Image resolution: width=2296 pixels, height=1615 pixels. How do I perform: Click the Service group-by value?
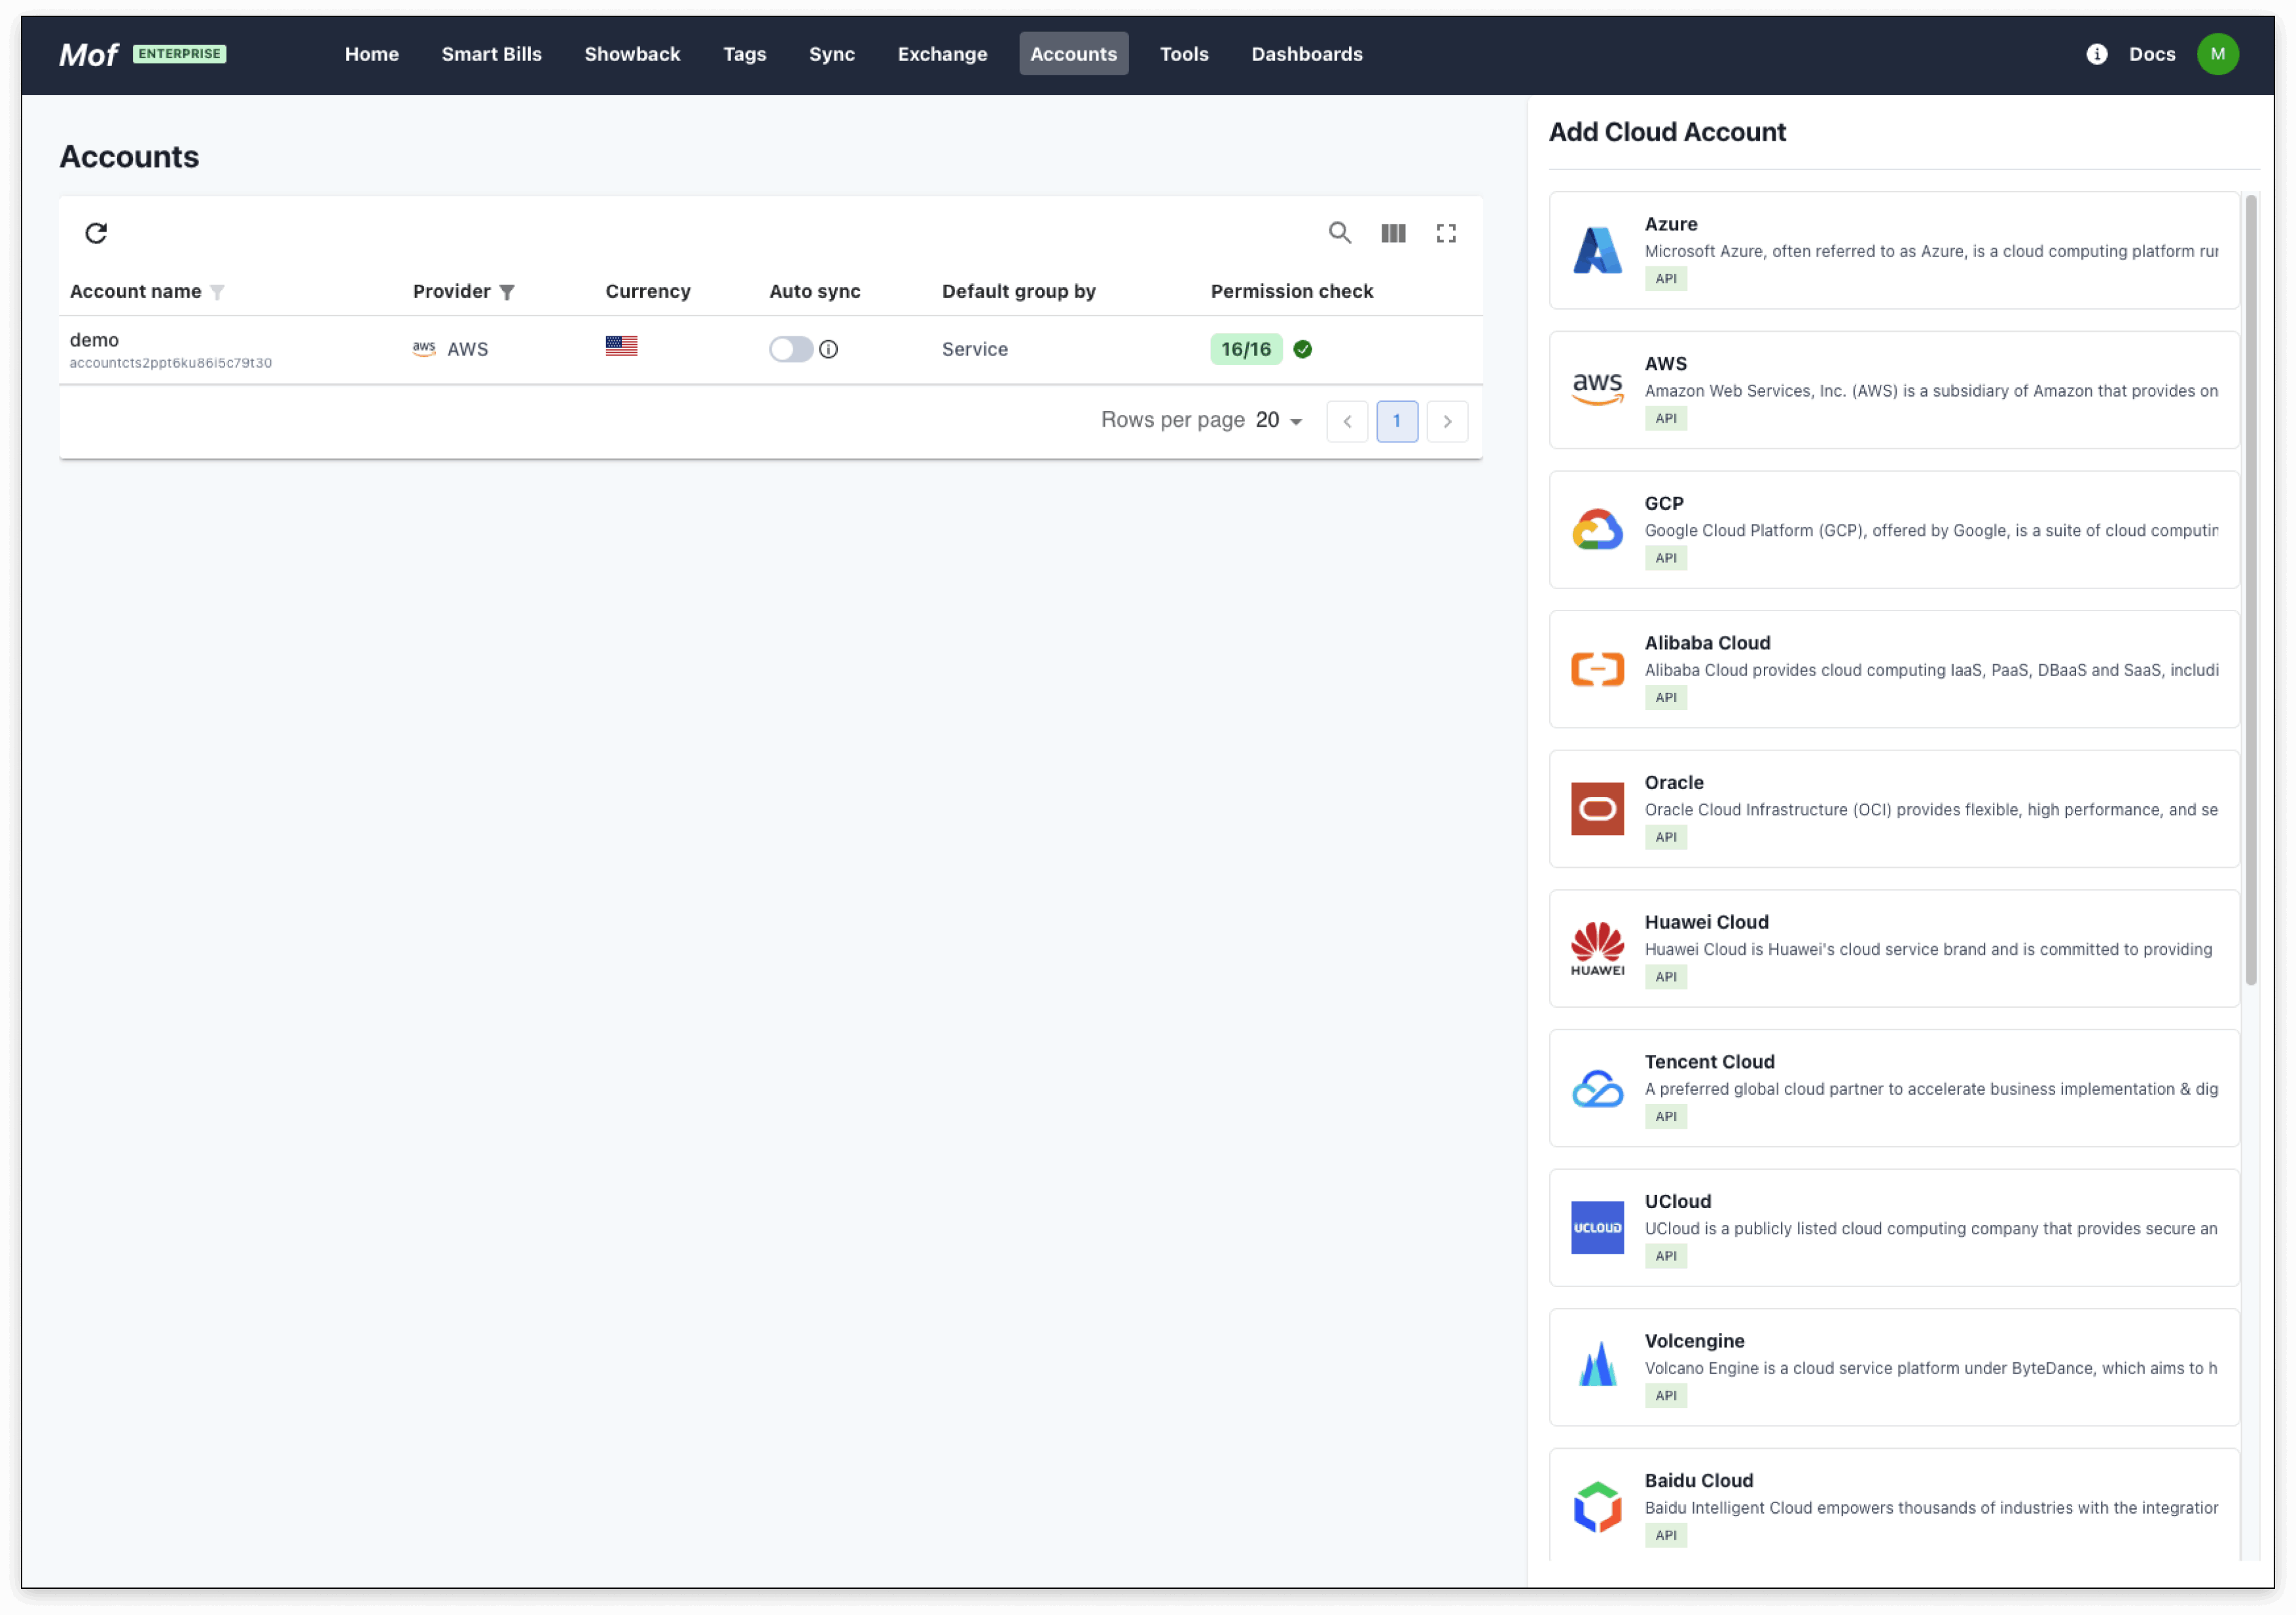pyautogui.click(x=975, y=349)
